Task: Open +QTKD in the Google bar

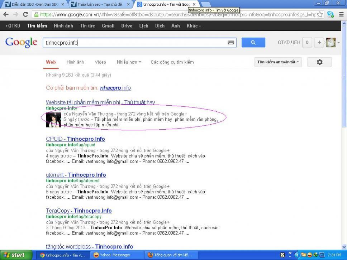Action: coord(13,26)
